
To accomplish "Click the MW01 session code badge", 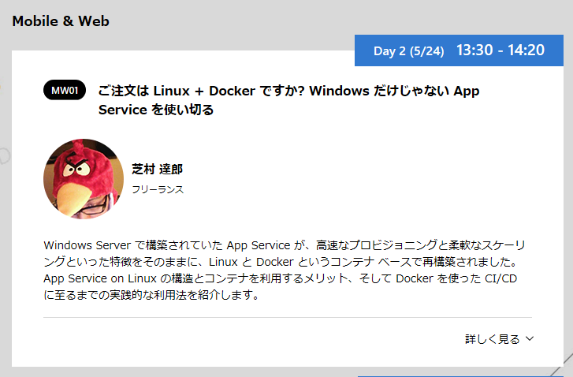I will (65, 90).
